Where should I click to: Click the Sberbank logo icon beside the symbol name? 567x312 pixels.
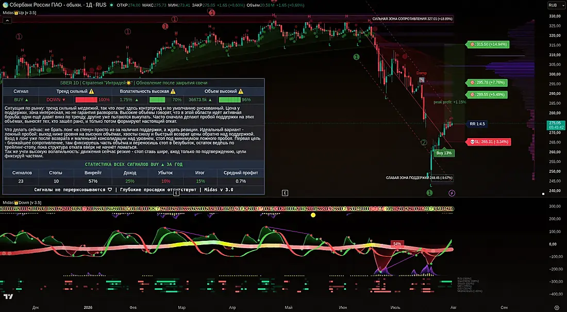(5, 5)
